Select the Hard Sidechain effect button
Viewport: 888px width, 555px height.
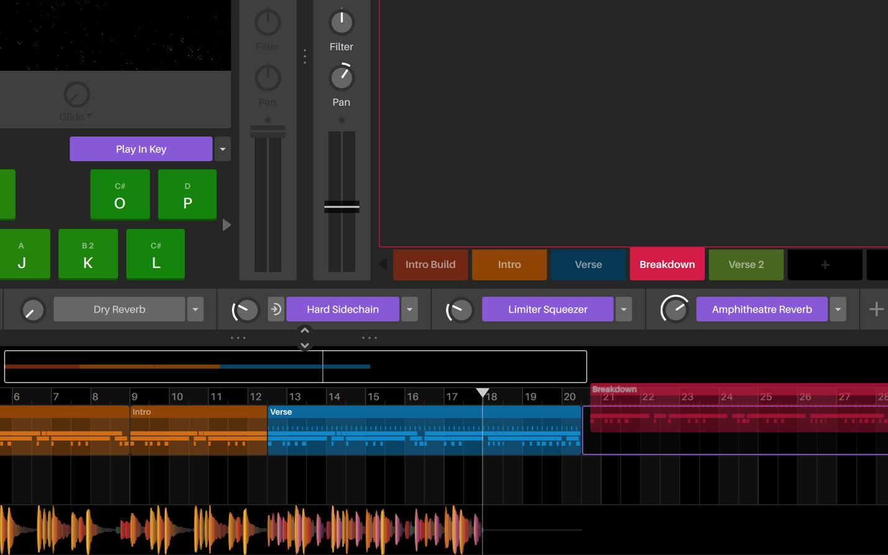(343, 309)
